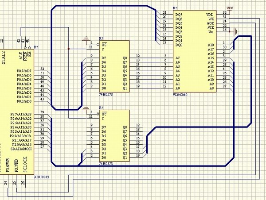
Task: Select the lower 74HC573 latch chip
Action: click(x=114, y=136)
